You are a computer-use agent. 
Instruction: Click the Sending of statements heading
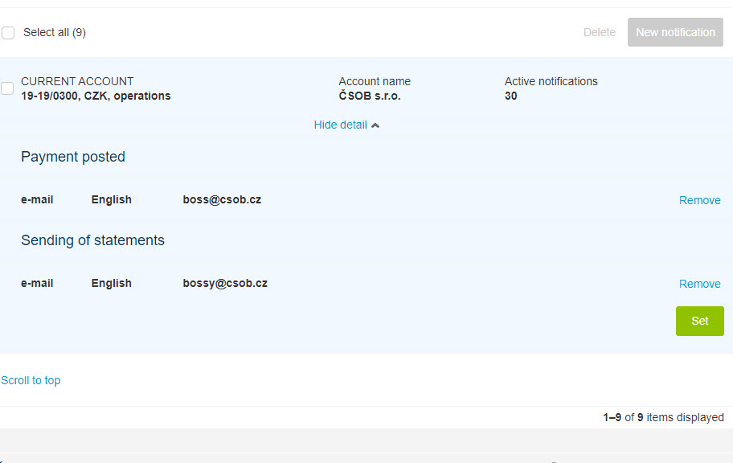(x=92, y=240)
